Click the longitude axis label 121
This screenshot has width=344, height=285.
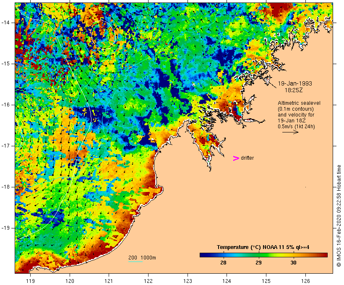pos(109,281)
